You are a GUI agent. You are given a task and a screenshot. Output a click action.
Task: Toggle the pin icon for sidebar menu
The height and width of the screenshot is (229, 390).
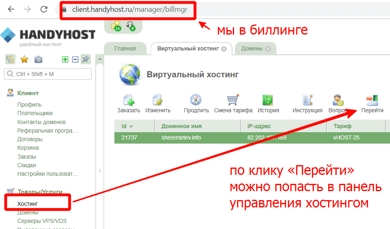85,59
